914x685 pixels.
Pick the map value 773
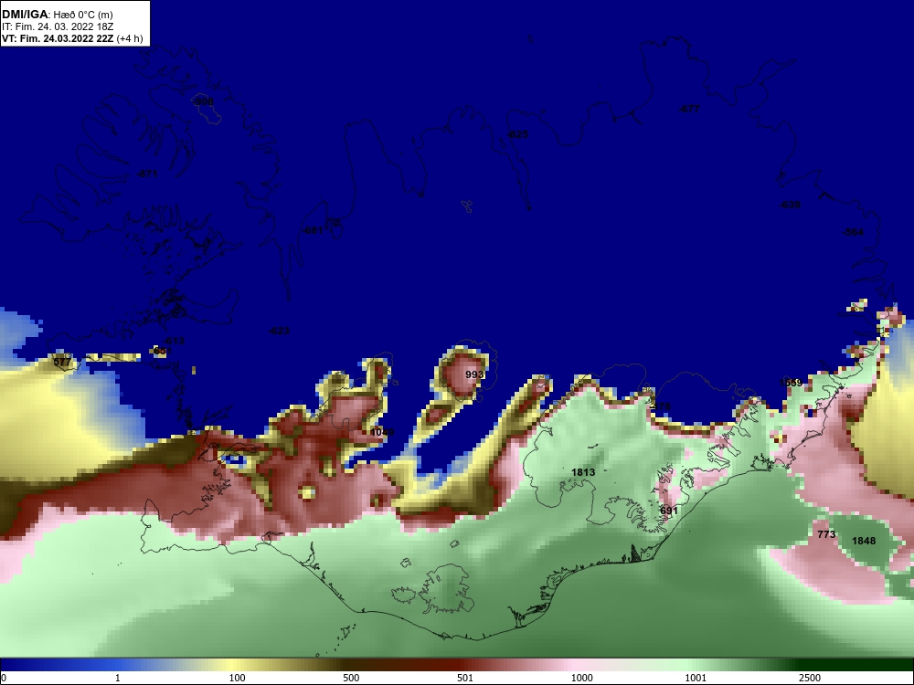(826, 534)
